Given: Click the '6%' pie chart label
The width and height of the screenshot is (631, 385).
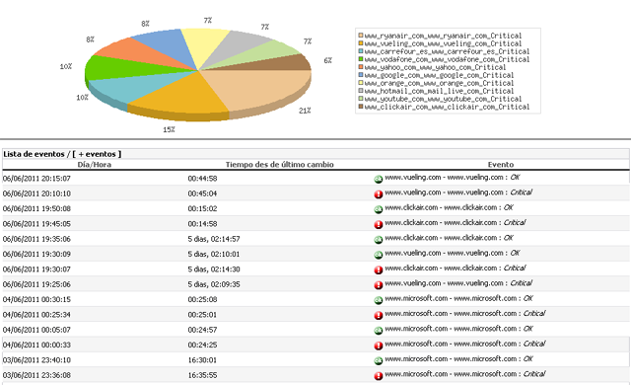Looking at the screenshot, I should click(x=327, y=60).
